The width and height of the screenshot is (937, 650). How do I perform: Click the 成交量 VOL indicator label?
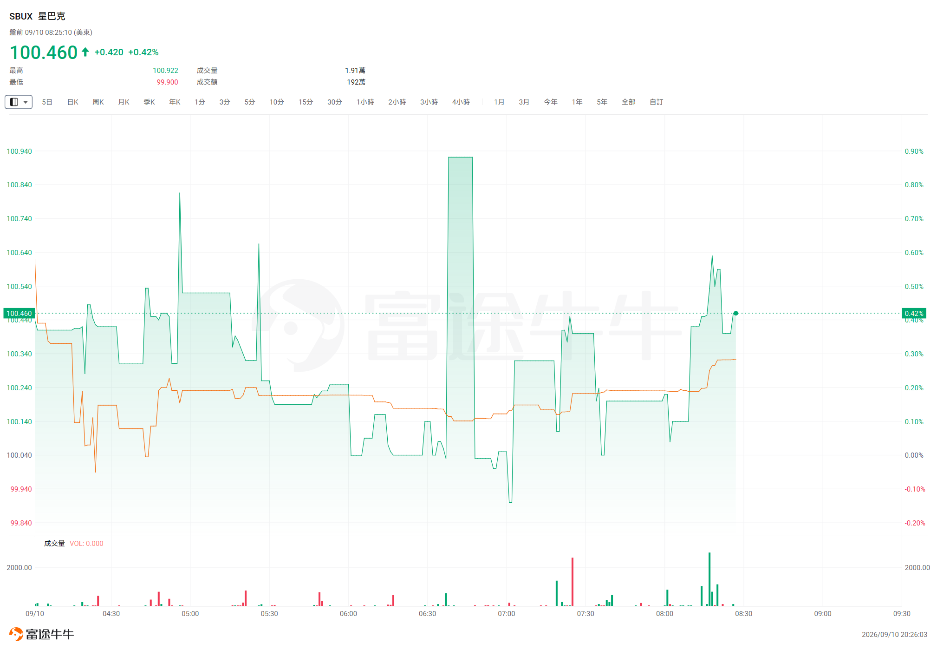click(73, 543)
